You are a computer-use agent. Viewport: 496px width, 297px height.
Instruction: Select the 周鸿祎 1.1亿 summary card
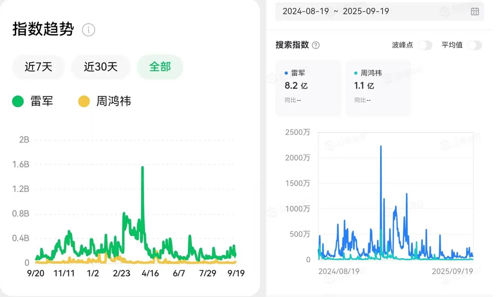pyautogui.click(x=377, y=88)
